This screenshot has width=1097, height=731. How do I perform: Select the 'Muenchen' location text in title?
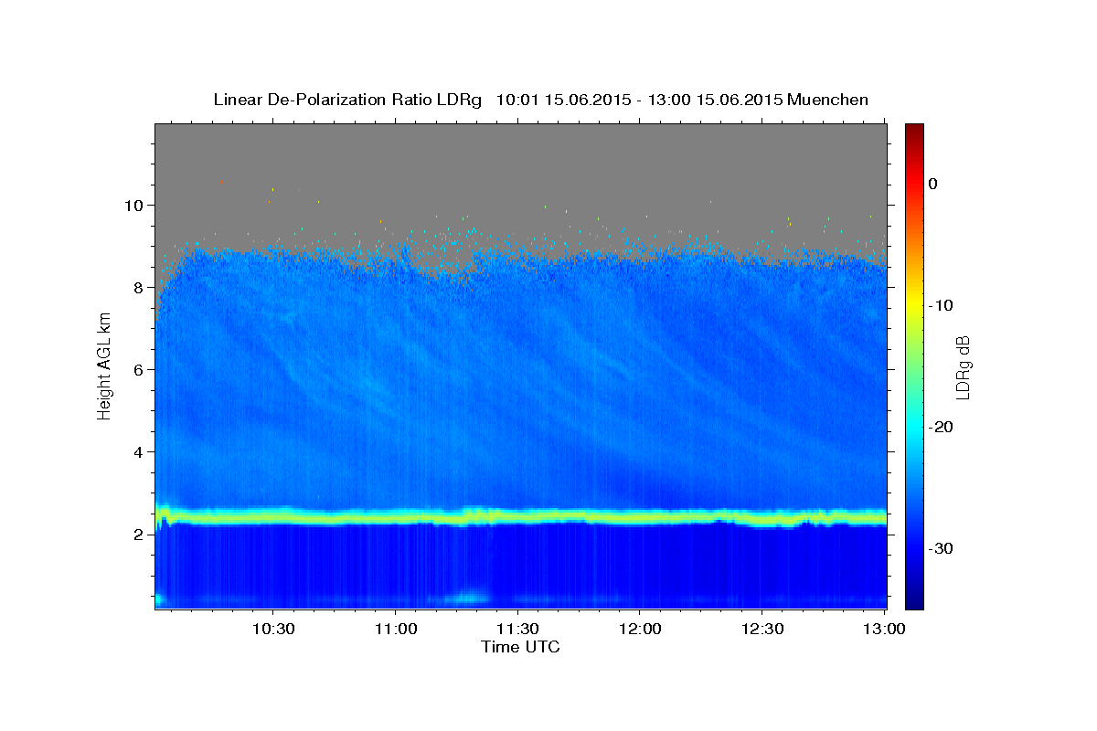coord(828,100)
